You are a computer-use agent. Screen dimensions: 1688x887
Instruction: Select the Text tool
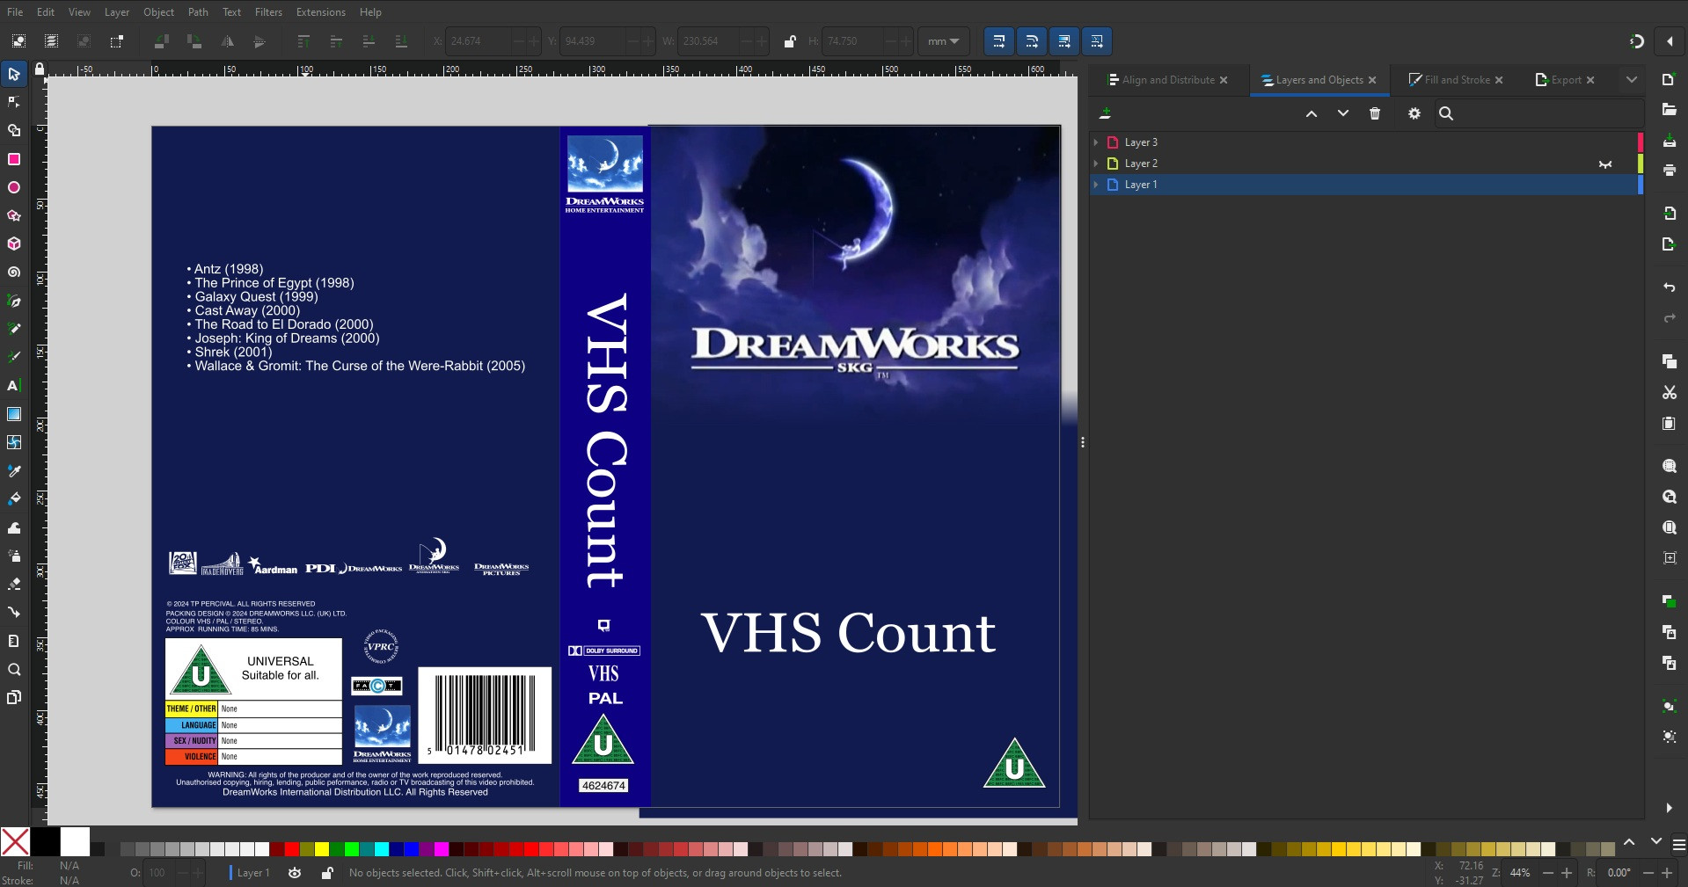[x=14, y=386]
